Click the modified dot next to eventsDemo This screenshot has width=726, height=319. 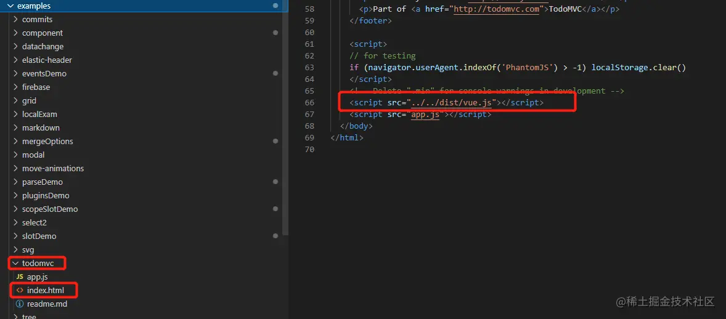[275, 74]
